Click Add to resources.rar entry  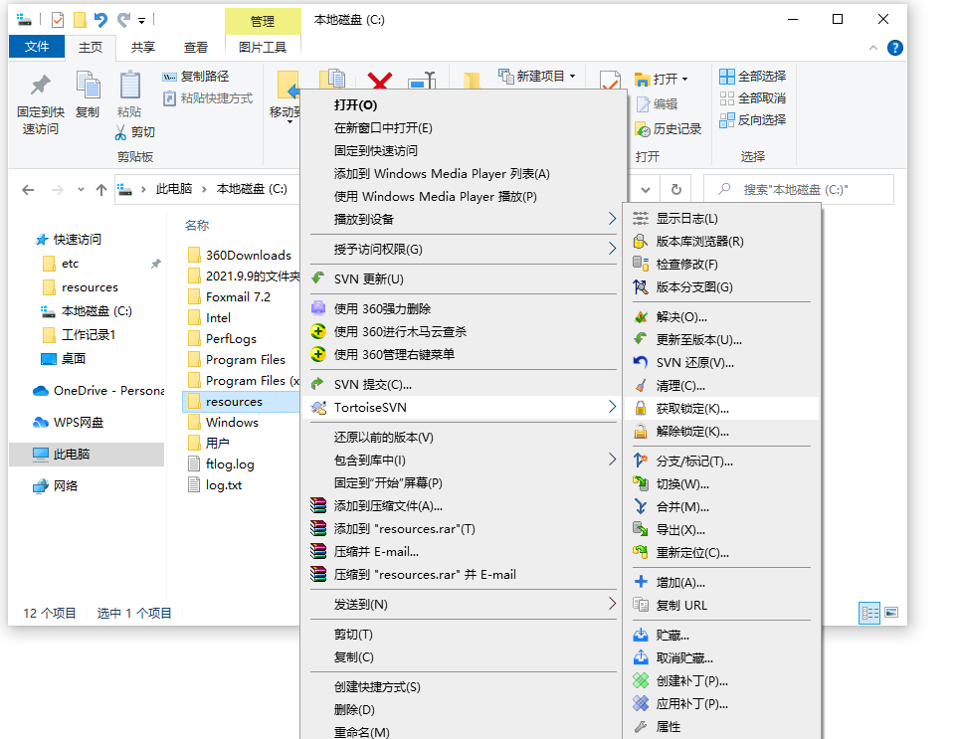coord(404,529)
